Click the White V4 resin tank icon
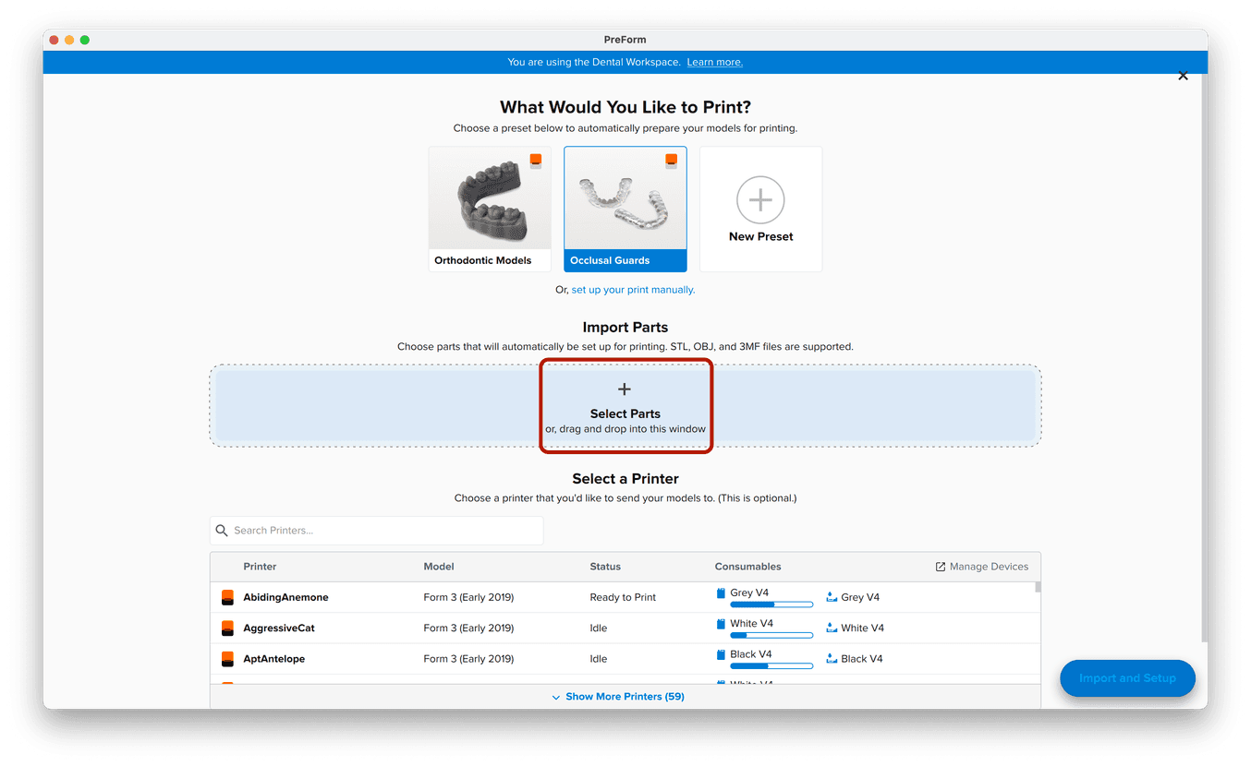Viewport: 1251px width, 766px height. pyautogui.click(x=832, y=628)
